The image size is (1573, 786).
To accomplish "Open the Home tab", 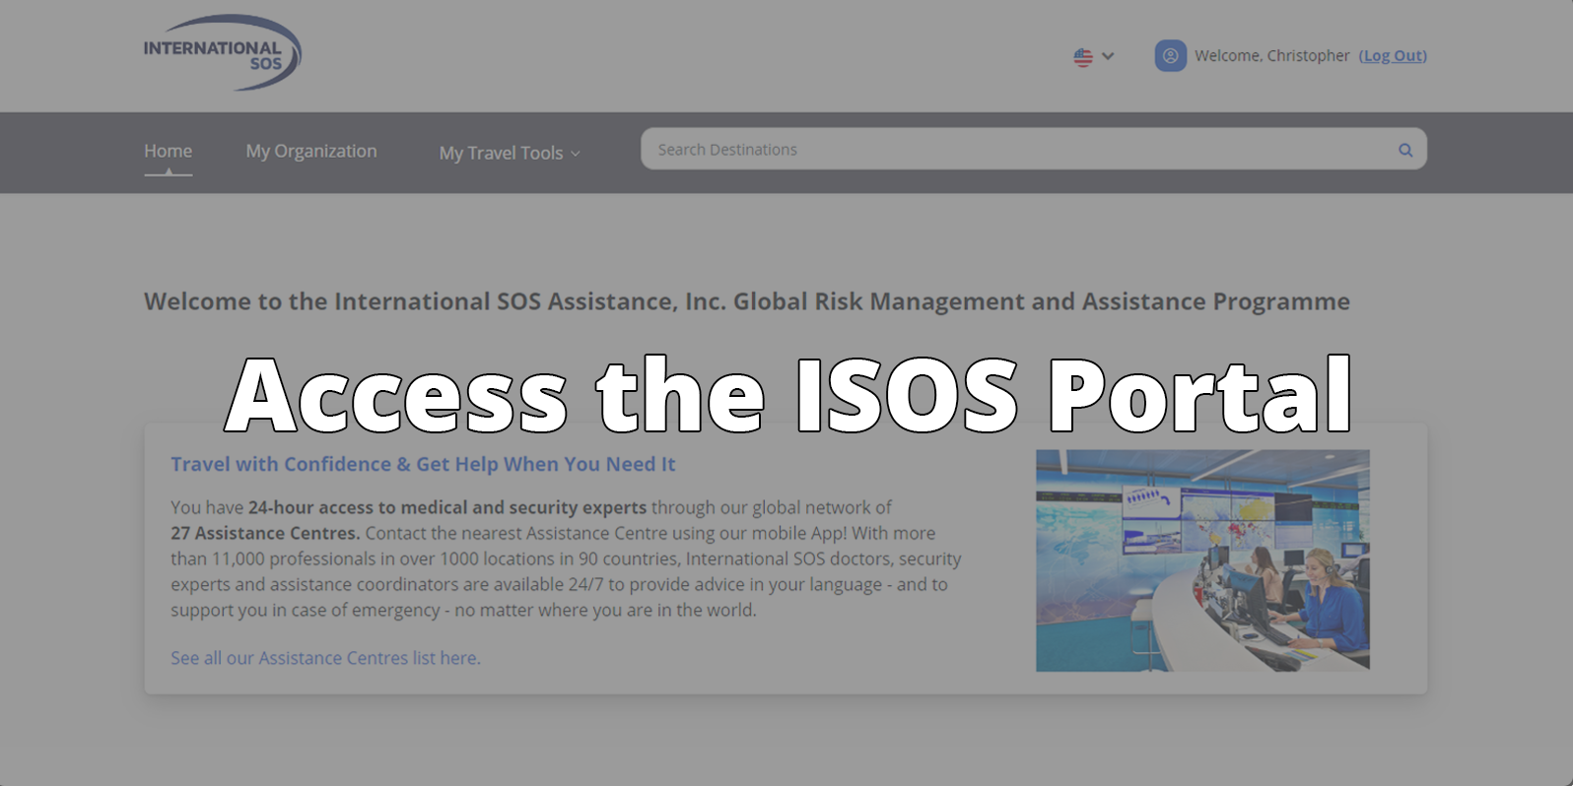I will click(168, 151).
